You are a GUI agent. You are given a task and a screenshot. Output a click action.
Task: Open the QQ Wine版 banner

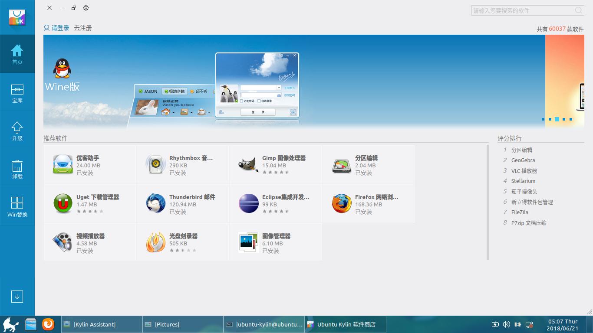coord(294,82)
